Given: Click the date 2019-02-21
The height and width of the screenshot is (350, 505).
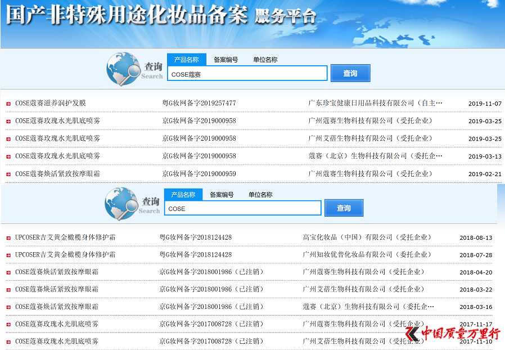Looking at the screenshot, I should 485,174.
